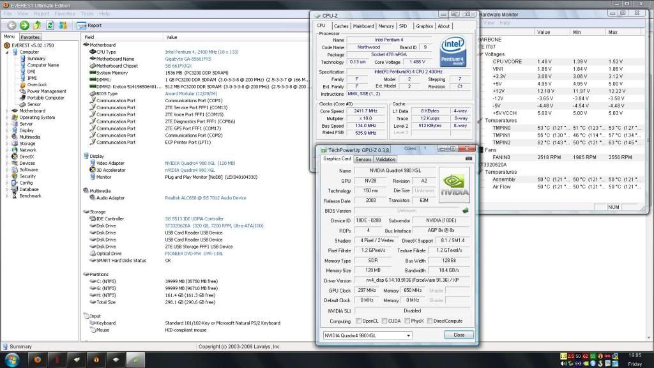Expand the Display node in the left tree
654x368 pixels.
click(7, 130)
